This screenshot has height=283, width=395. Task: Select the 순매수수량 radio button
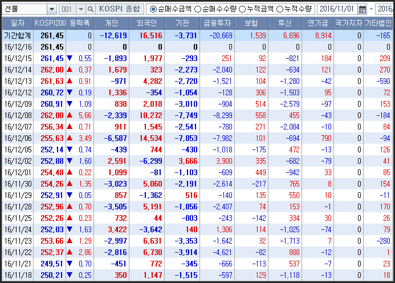198,9
